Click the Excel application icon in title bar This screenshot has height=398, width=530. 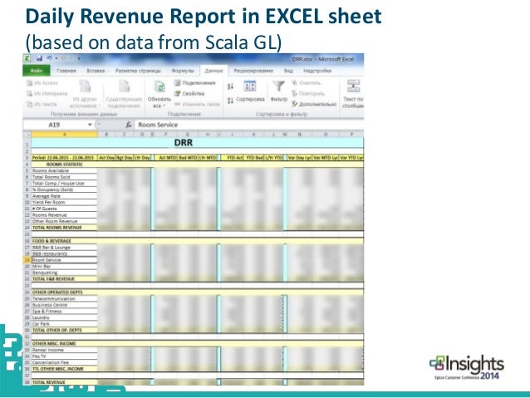point(27,58)
